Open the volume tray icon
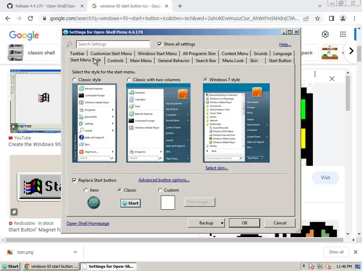This screenshot has width=362, height=271. click(328, 267)
